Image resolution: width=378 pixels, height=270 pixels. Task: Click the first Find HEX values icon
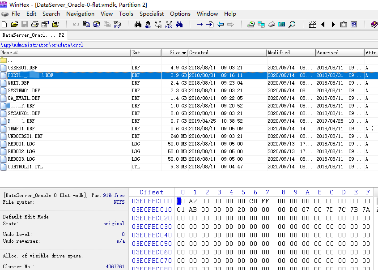pos(148,24)
